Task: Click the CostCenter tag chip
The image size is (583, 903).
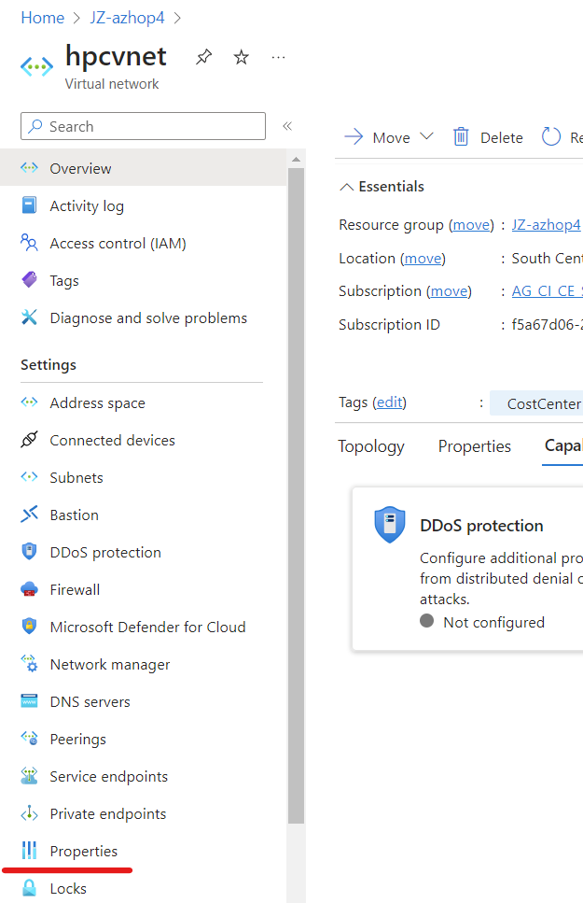Action: (536, 403)
